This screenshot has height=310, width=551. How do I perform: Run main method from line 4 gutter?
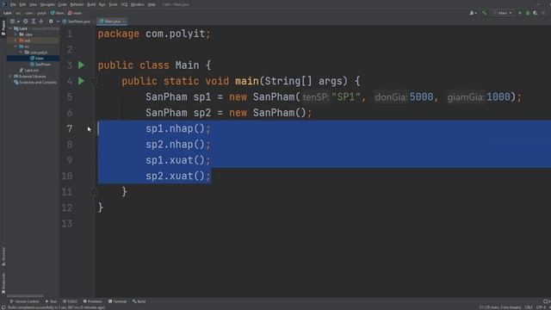tap(81, 81)
